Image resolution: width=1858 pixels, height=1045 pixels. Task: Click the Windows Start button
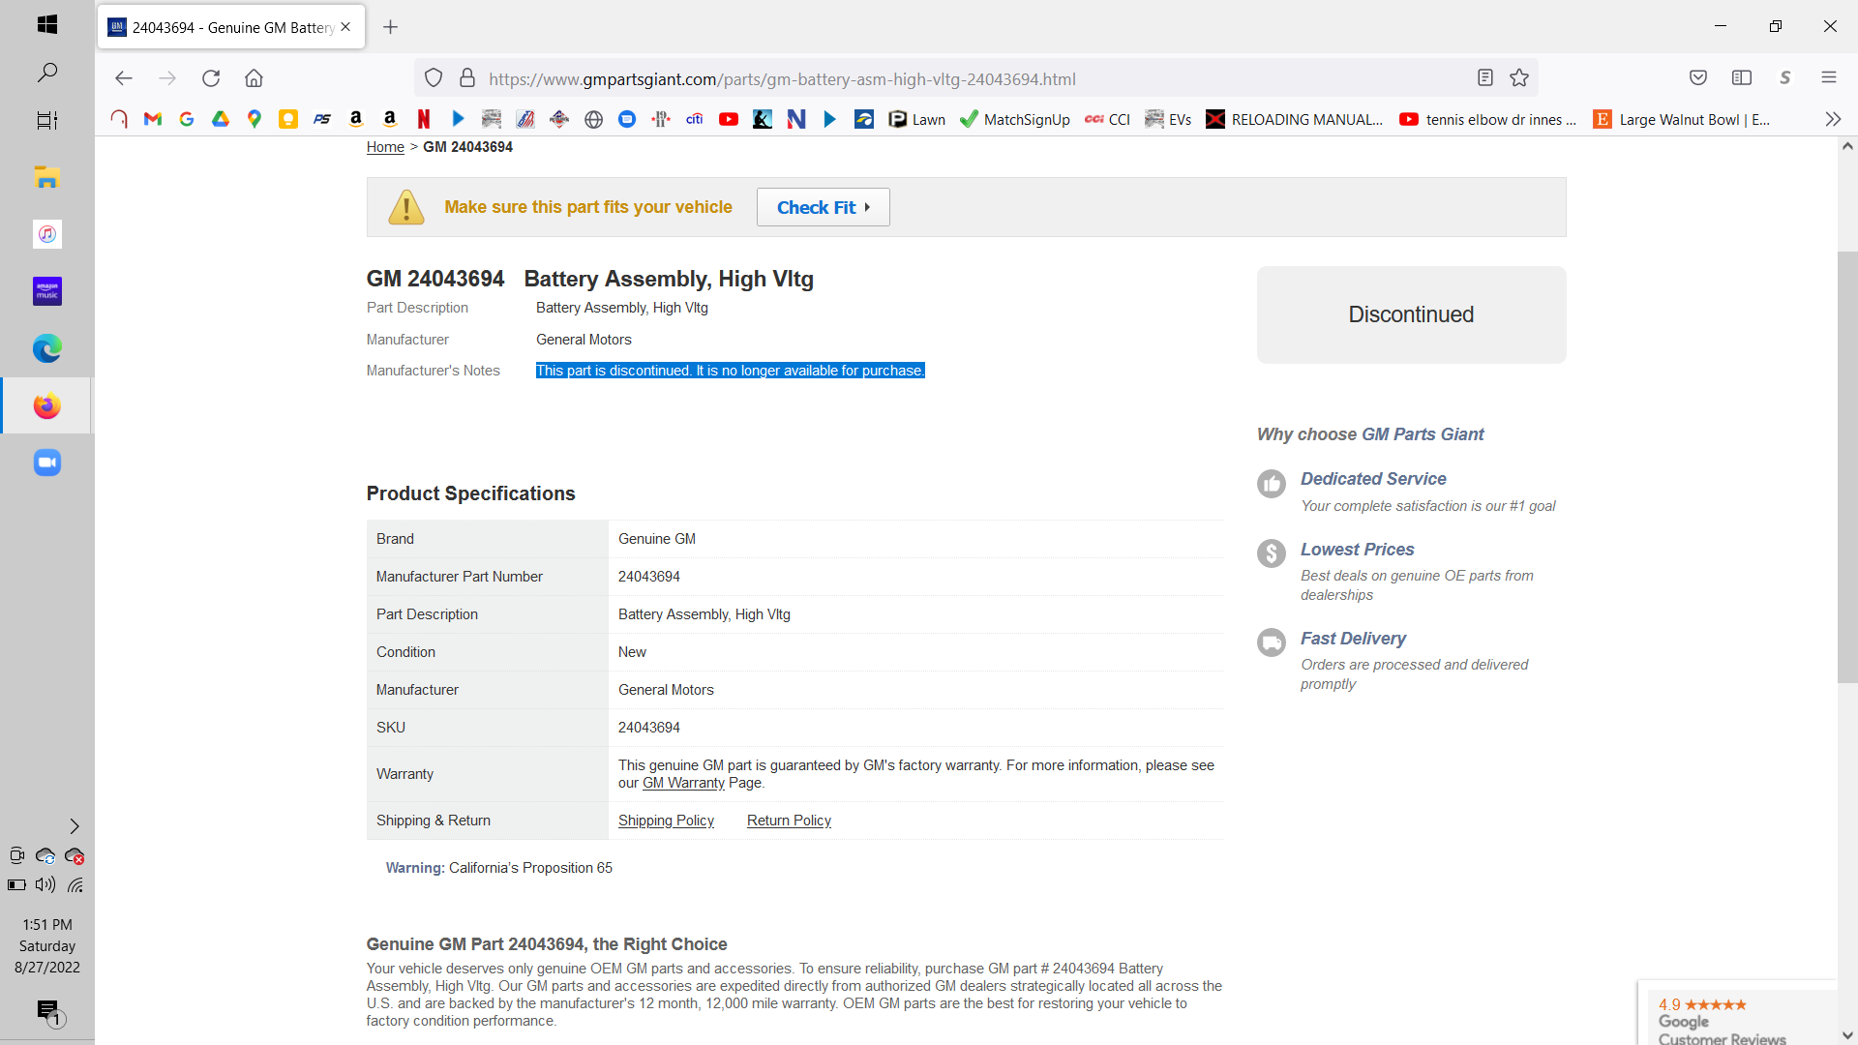46,24
